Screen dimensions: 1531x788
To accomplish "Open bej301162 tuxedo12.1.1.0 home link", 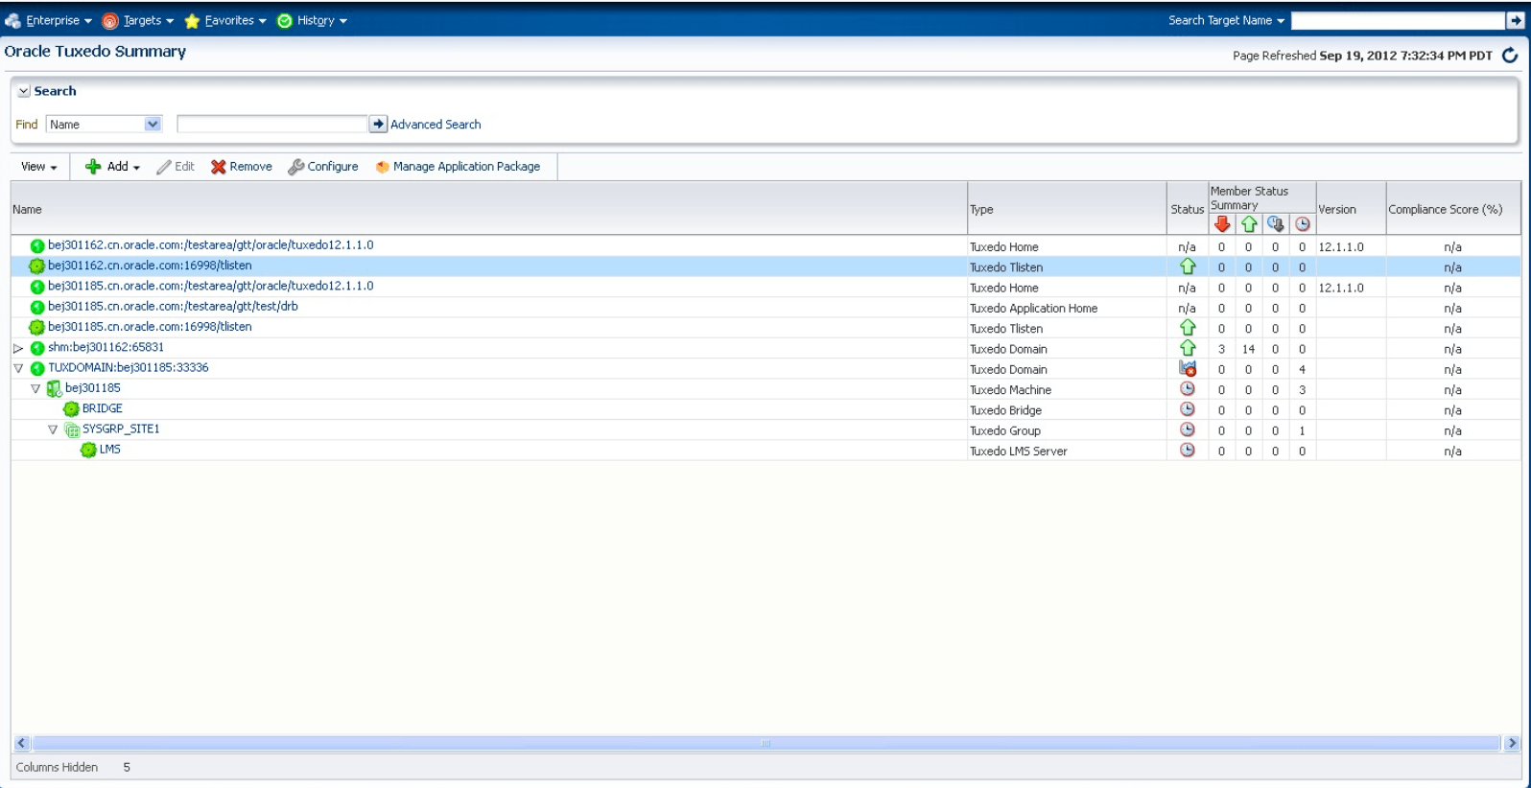I will click(211, 245).
